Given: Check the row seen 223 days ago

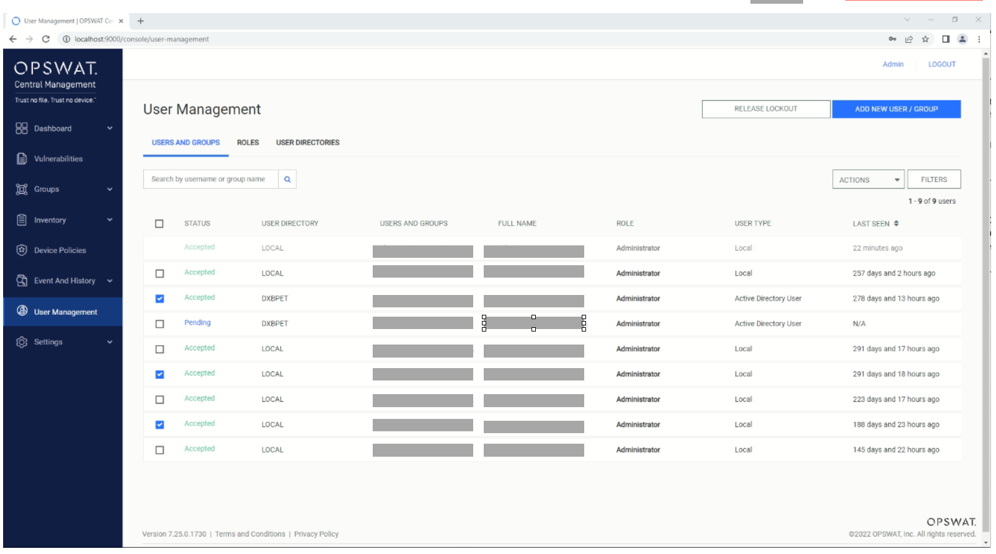Looking at the screenshot, I should [x=159, y=400].
